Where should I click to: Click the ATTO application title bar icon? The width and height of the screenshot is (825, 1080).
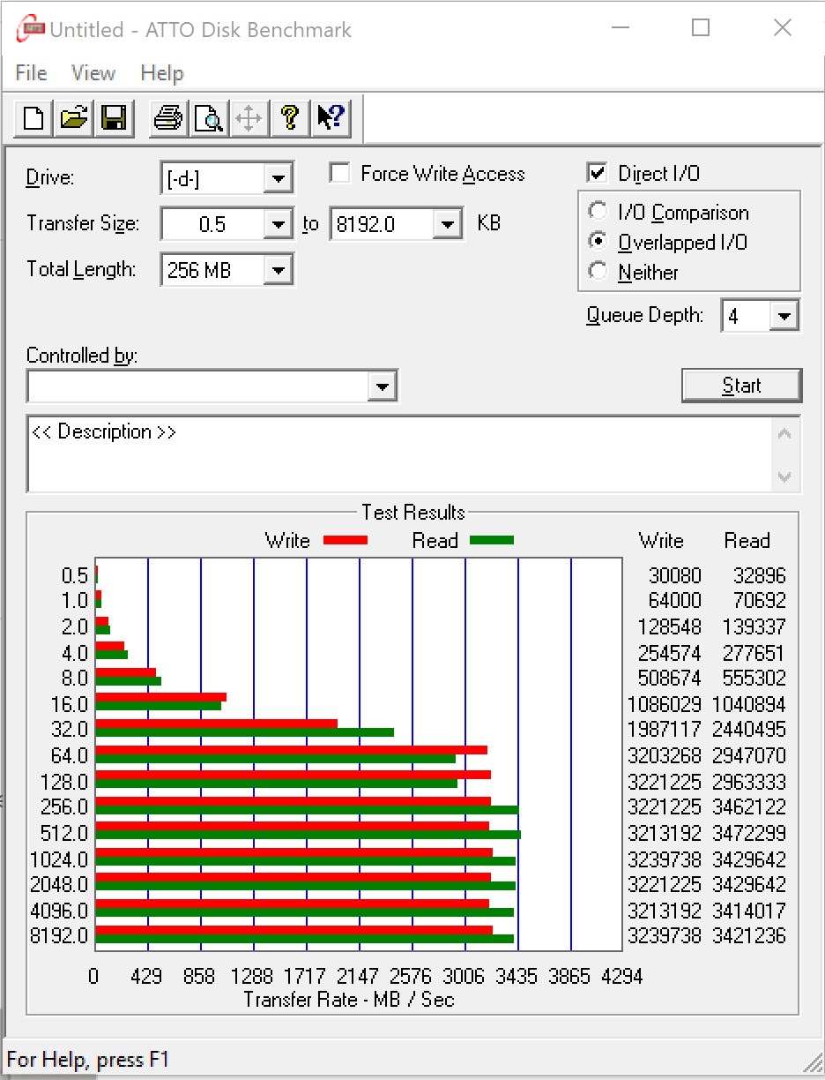[31, 28]
